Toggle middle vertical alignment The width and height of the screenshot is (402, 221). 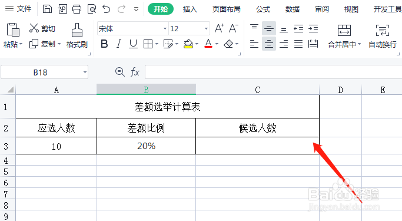point(268,28)
